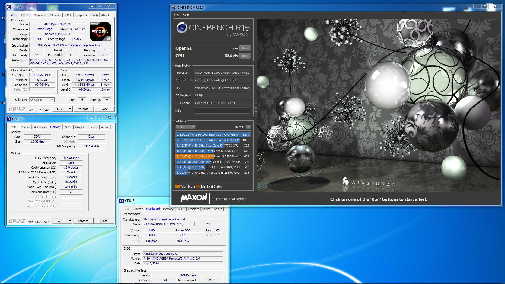Click the brown Identical System legend swatch
Screen dimensions: 505x284
[198, 186]
